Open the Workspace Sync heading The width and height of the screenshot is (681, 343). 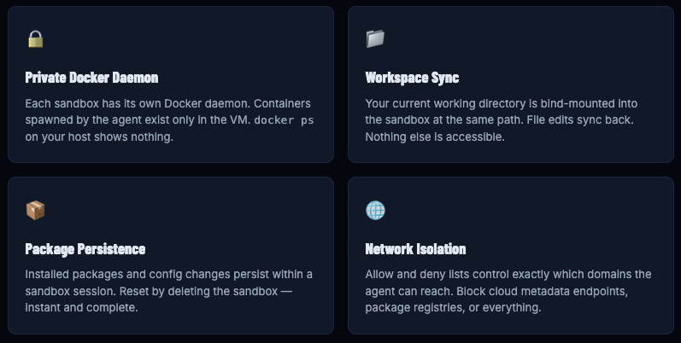pyautogui.click(x=412, y=78)
